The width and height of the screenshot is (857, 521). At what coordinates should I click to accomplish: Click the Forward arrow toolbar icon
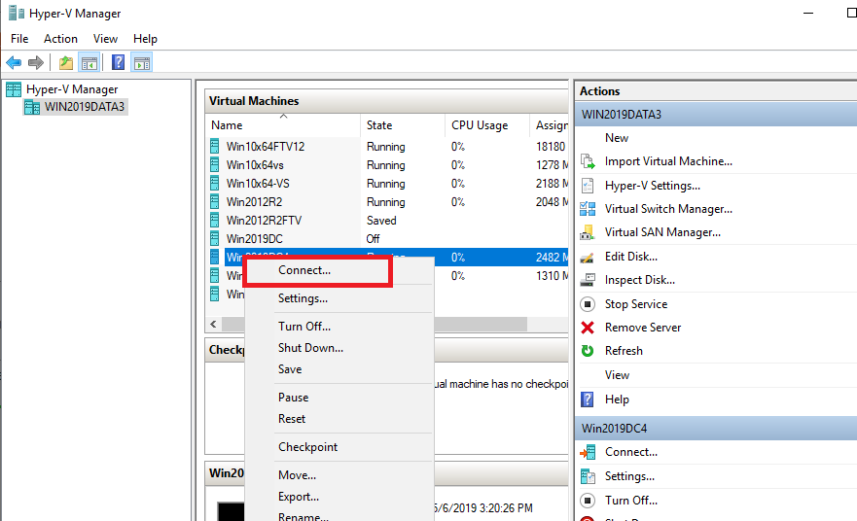pyautogui.click(x=36, y=63)
